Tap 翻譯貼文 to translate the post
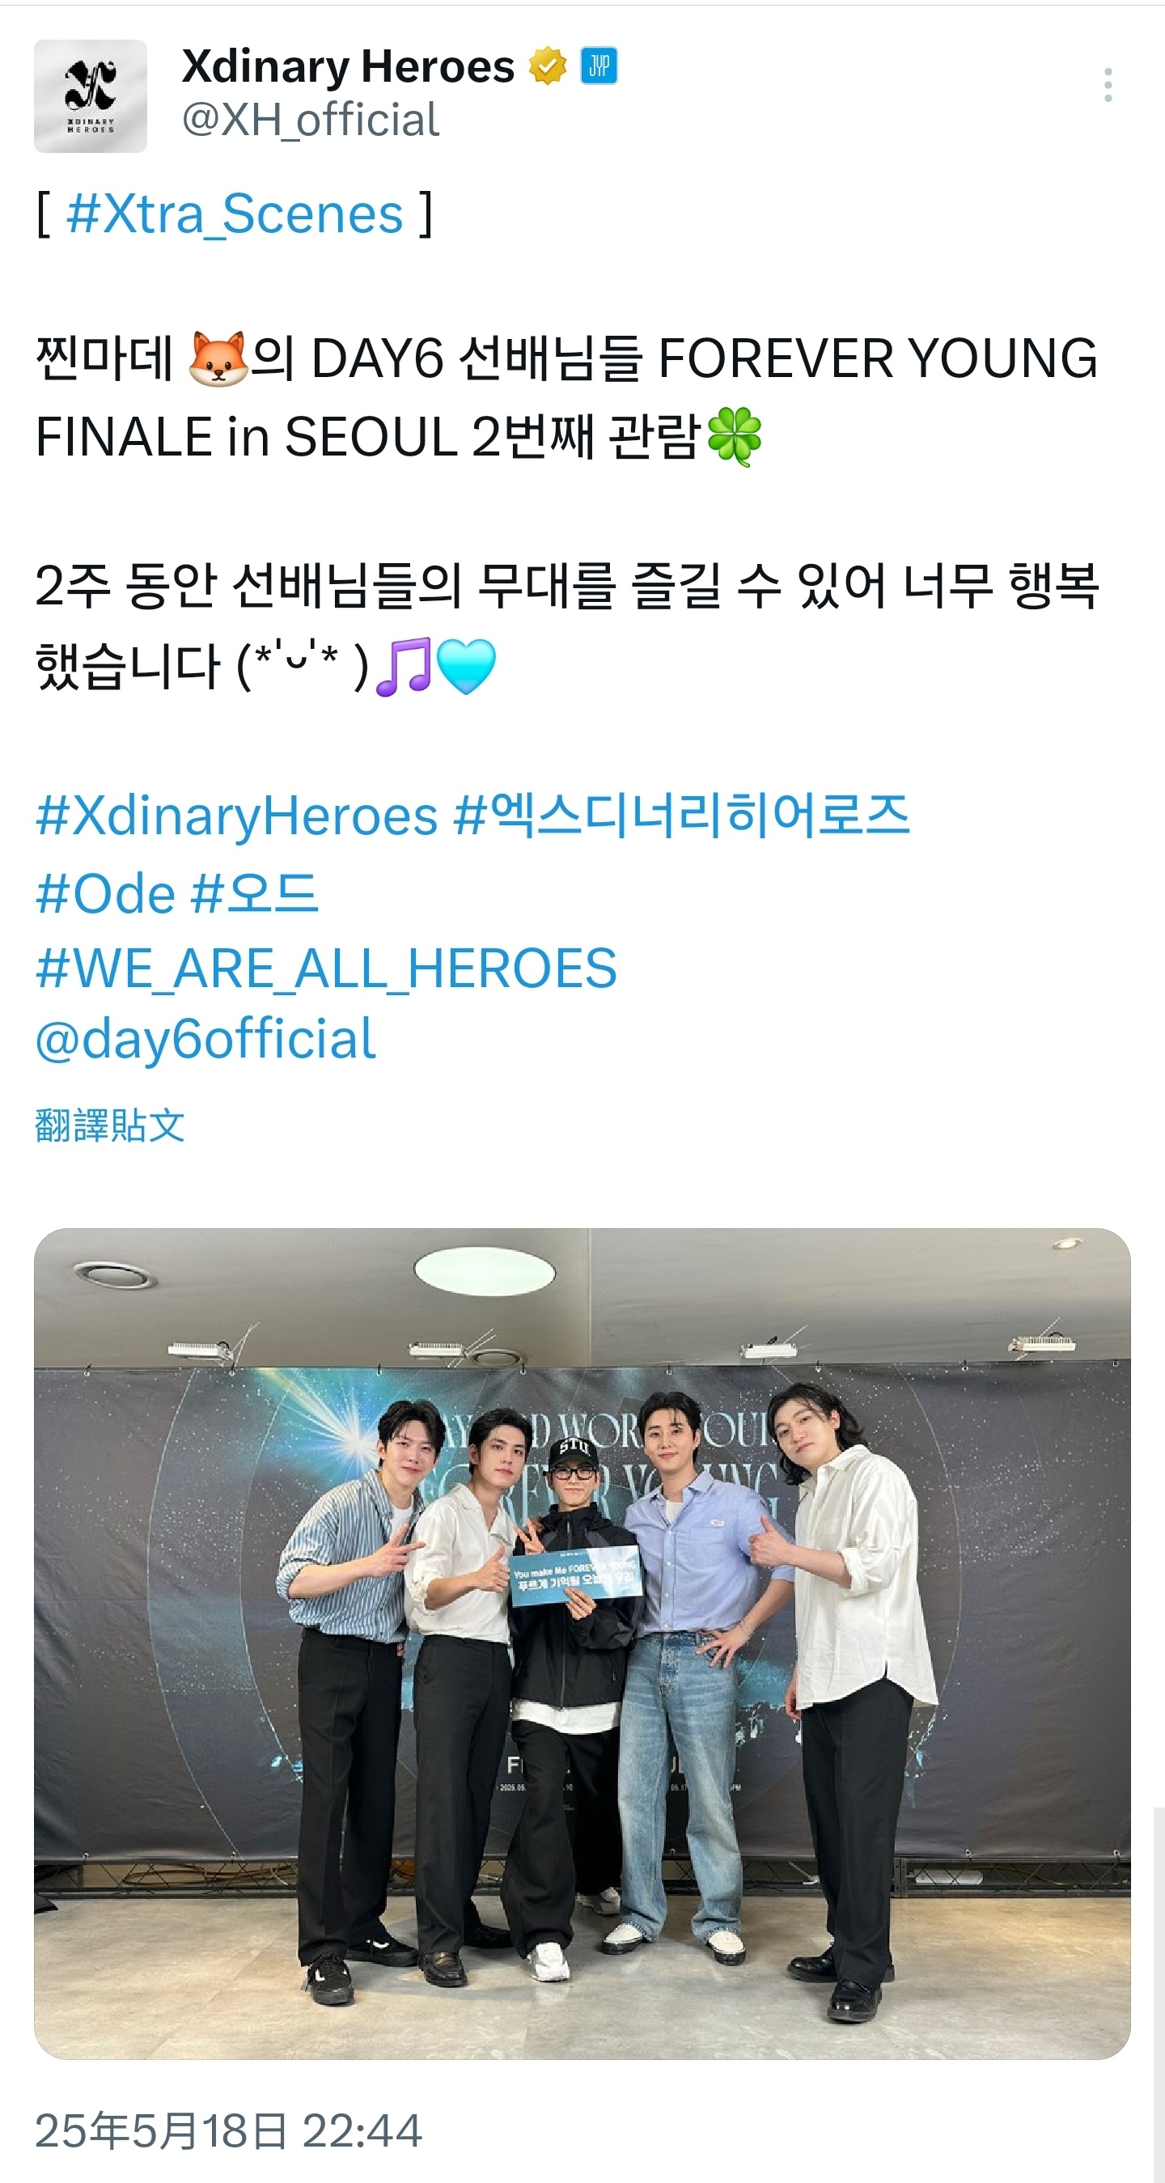1165x2183 pixels. pyautogui.click(x=110, y=1125)
